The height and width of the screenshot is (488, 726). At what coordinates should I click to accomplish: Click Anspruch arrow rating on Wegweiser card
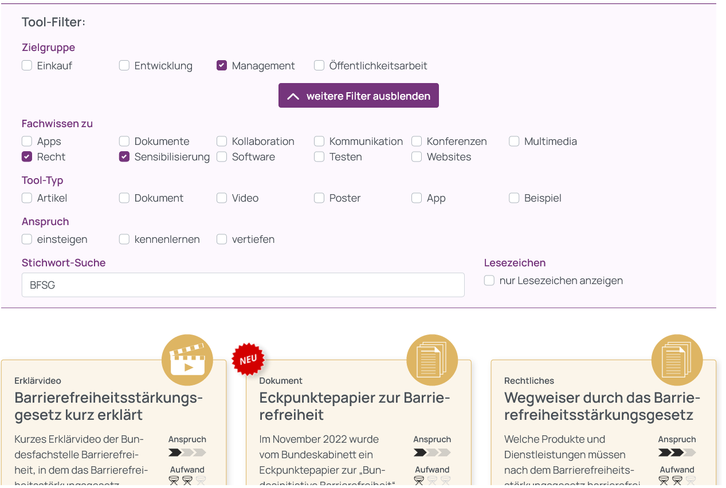coord(677,452)
